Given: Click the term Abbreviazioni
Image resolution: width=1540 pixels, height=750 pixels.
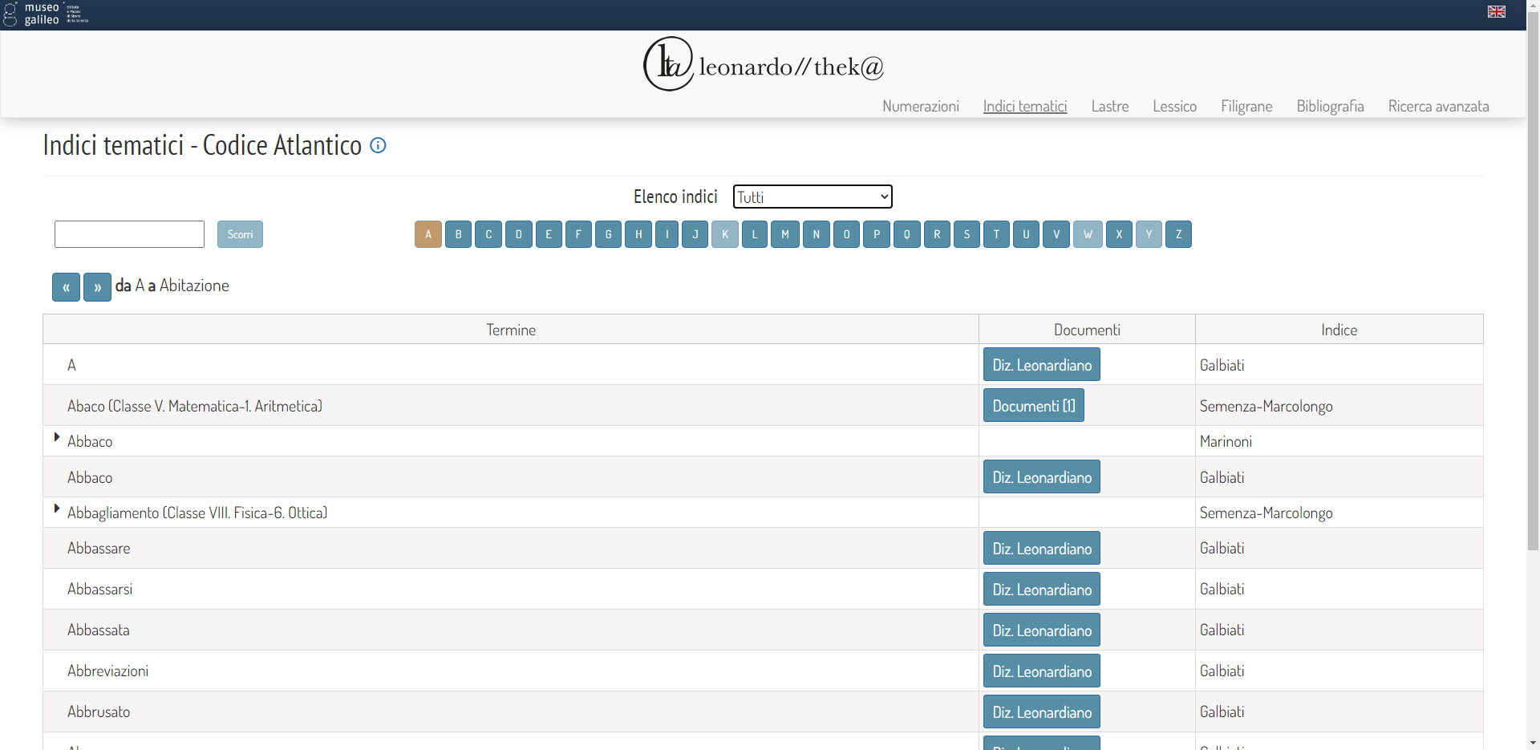Looking at the screenshot, I should point(107,671).
